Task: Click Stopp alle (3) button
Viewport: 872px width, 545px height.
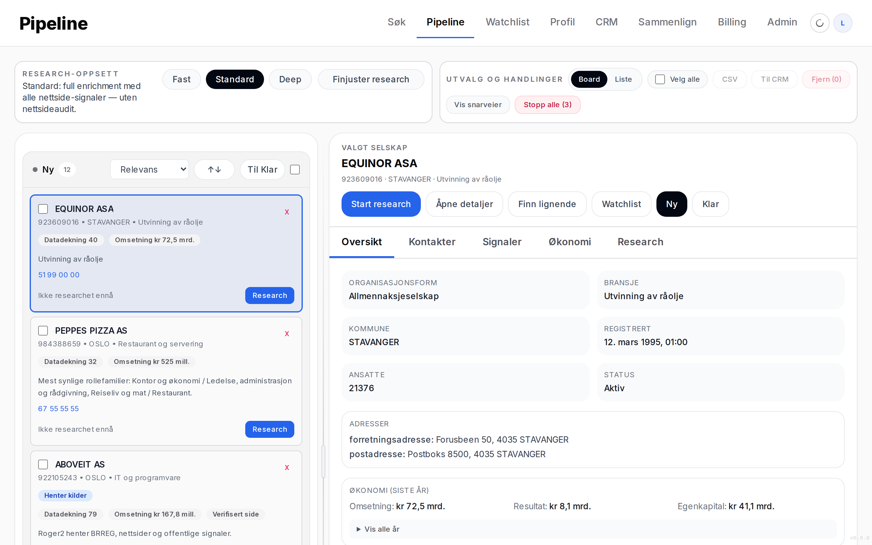Action: tap(547, 105)
